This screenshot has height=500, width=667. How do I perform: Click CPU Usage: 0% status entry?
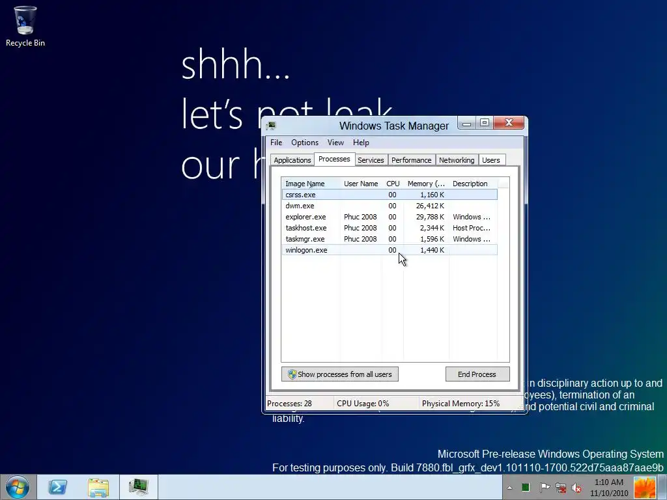coord(363,404)
